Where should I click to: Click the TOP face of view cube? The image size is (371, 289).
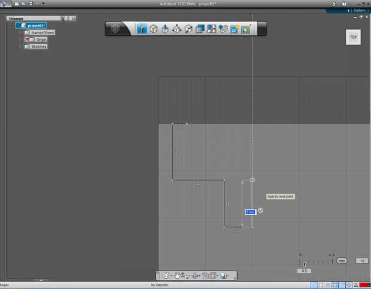click(x=353, y=37)
